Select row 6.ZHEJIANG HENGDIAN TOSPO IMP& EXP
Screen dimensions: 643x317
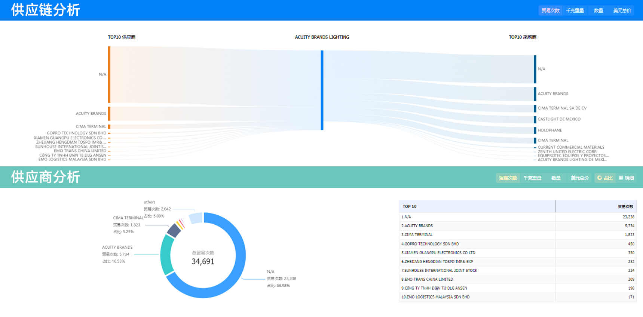(x=518, y=262)
